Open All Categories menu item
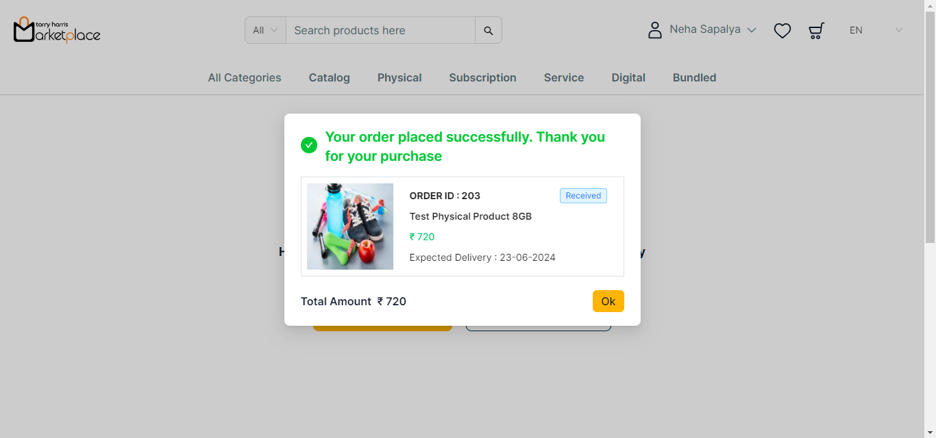This screenshot has height=438, width=936. pos(245,78)
